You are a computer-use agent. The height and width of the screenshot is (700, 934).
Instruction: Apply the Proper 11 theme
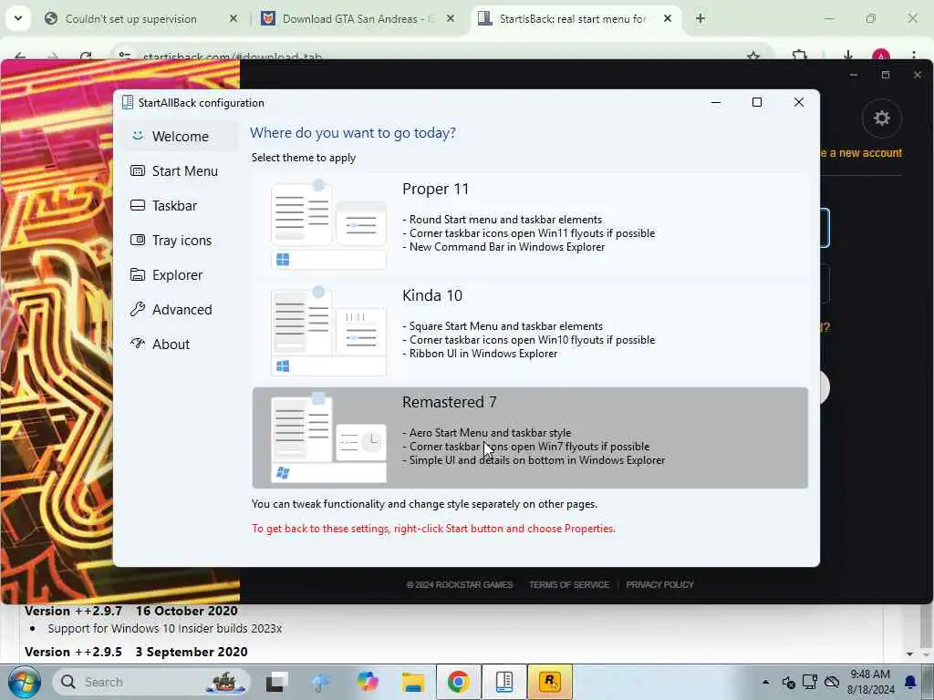530,227
